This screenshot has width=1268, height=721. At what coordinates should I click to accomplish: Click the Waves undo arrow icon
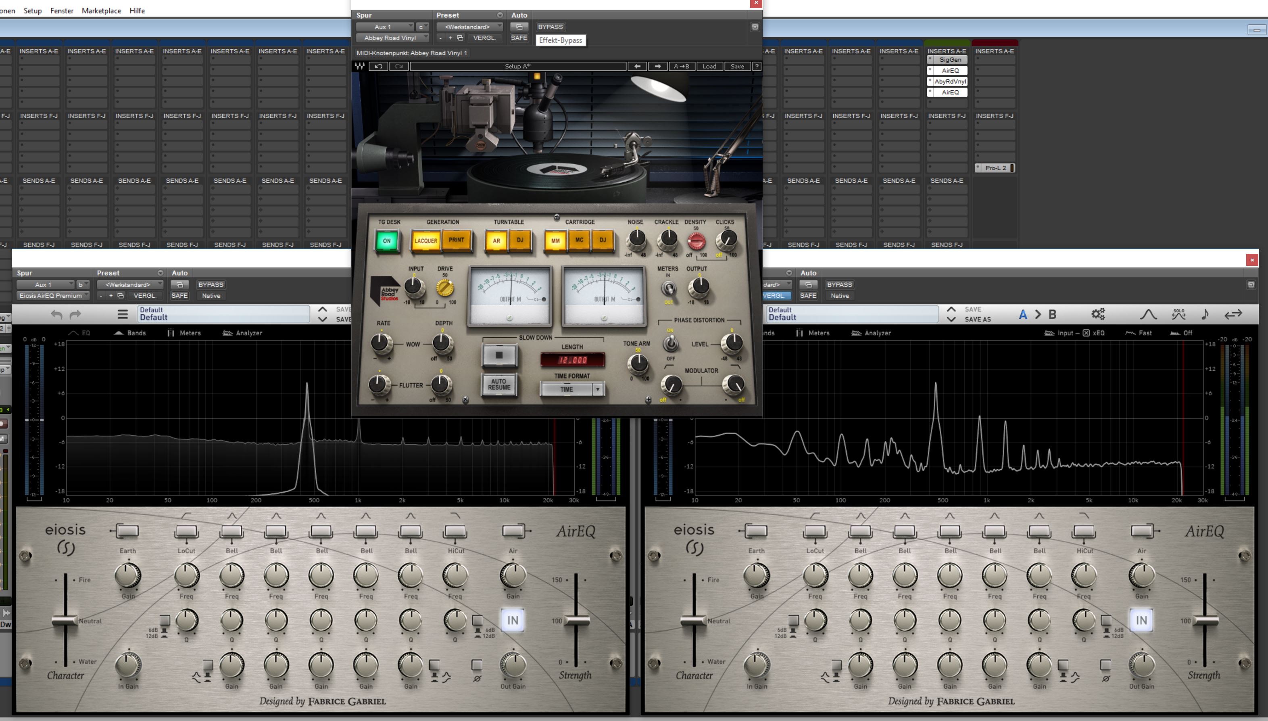pos(379,66)
